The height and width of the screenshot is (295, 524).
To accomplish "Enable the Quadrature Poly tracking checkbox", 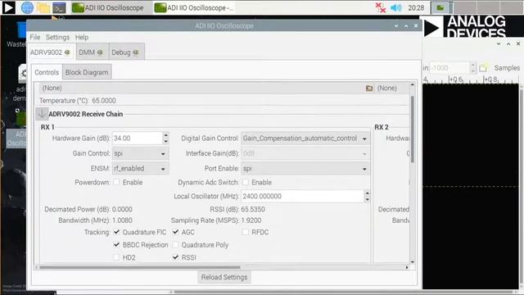I will click(175, 244).
